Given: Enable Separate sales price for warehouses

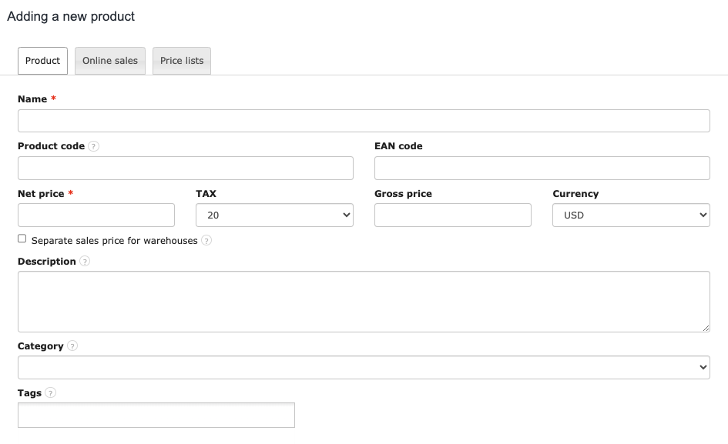Looking at the screenshot, I should pos(22,239).
